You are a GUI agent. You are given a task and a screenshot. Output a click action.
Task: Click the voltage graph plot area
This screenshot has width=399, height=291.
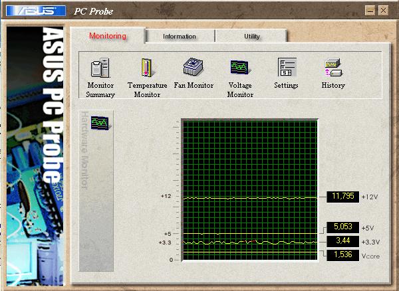250,191
